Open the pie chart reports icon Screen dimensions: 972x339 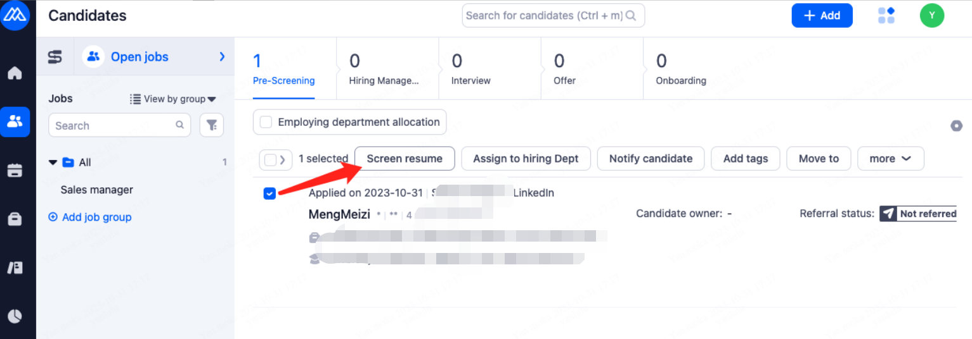click(x=15, y=316)
